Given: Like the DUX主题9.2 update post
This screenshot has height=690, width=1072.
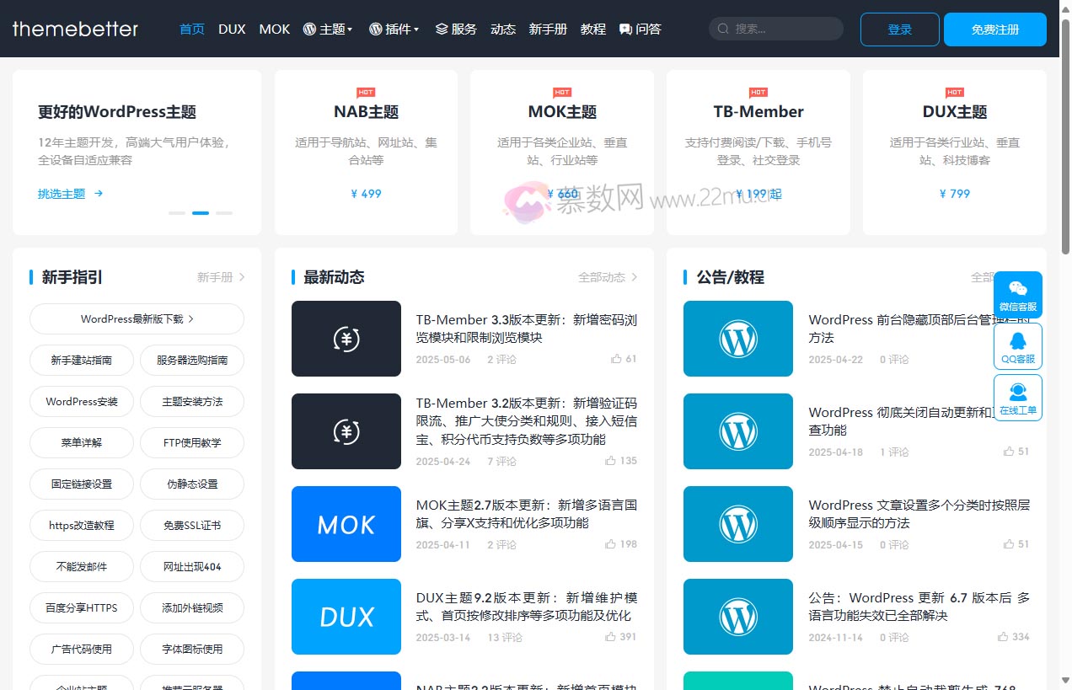Looking at the screenshot, I should coord(611,637).
